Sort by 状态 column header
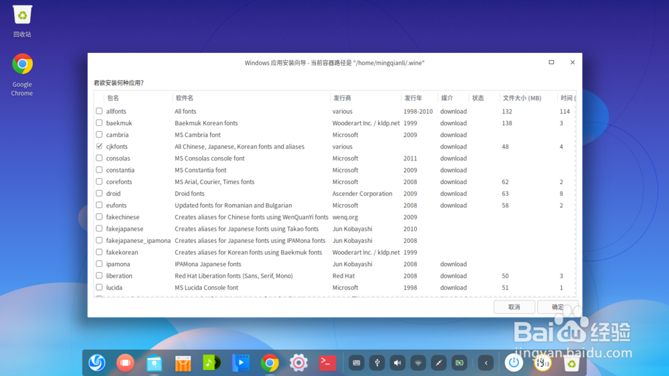This screenshot has height=376, width=669. click(x=484, y=98)
